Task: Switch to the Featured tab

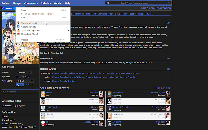Action: pos(133,14)
